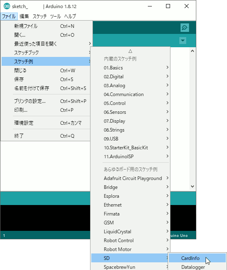Screen dimensions: 227x270
Task: Open 08.Strings examples submenu
Action: 130,130
